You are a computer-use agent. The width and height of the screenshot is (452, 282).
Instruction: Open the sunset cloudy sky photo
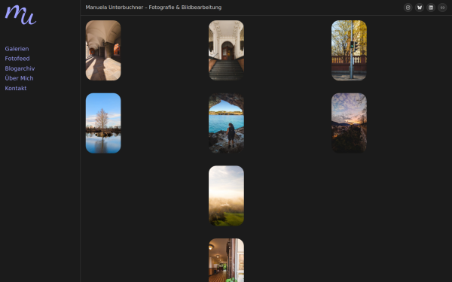point(349,123)
